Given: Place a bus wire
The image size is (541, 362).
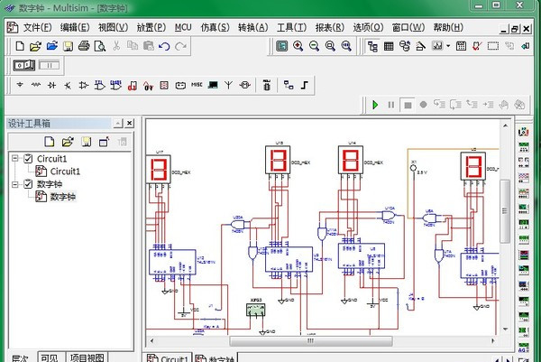Looking at the screenshot, I should pyautogui.click(x=304, y=85).
